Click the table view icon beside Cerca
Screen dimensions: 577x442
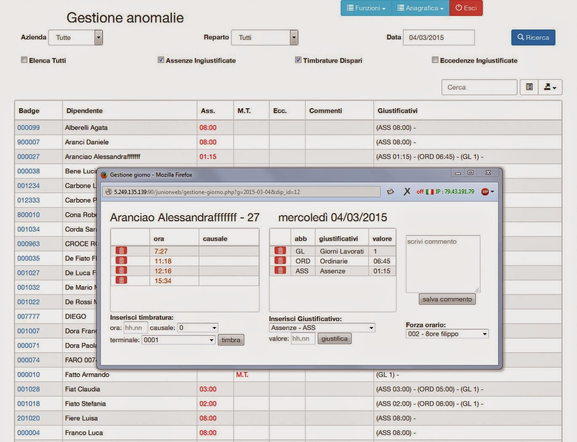click(529, 87)
